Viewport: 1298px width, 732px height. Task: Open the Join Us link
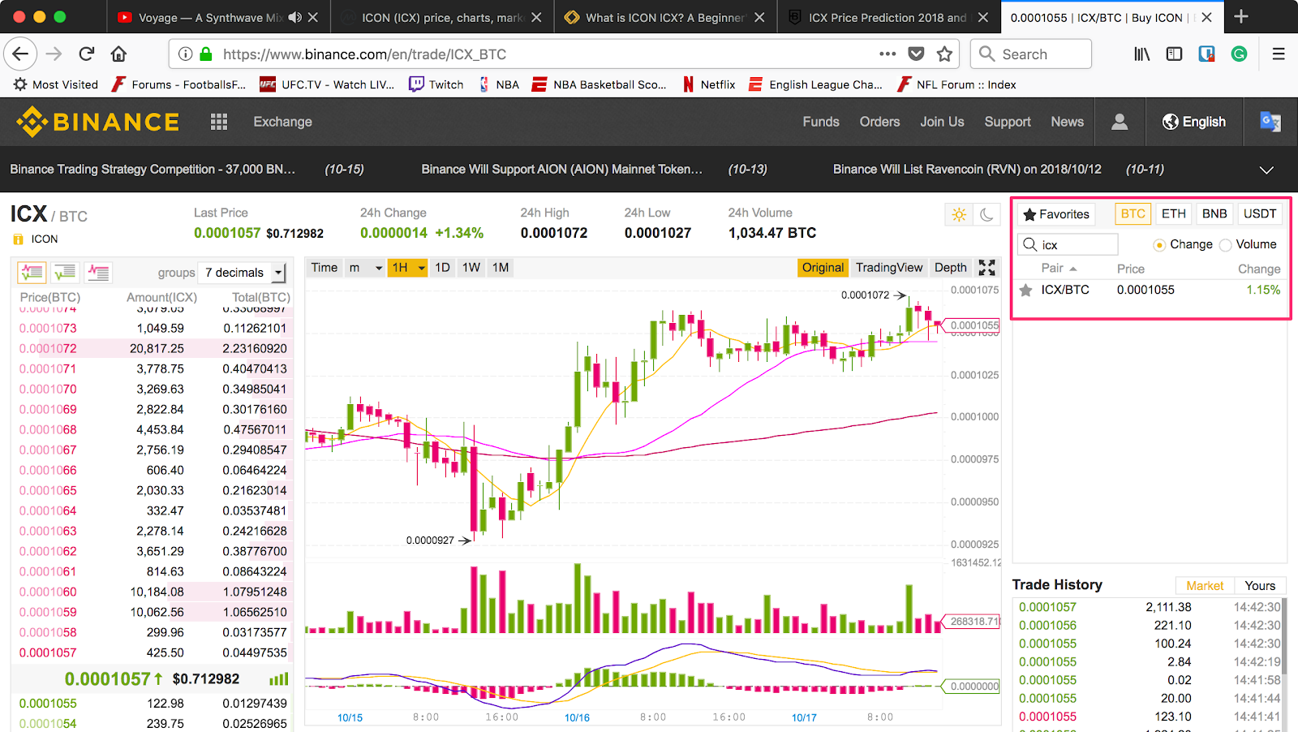[942, 122]
